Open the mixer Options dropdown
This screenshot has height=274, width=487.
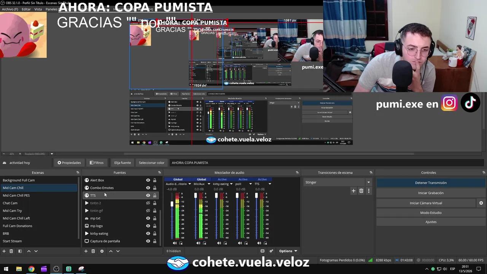pyautogui.click(x=288, y=251)
